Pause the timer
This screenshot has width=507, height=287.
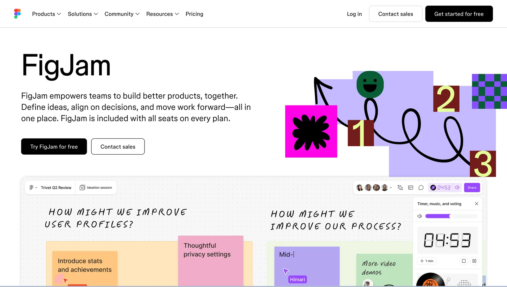click(x=474, y=261)
